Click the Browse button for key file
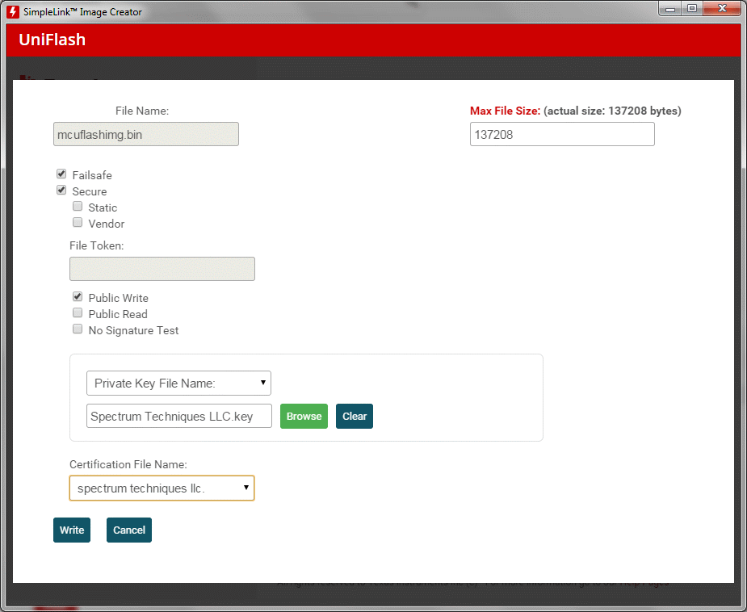747x612 pixels. pyautogui.click(x=304, y=417)
